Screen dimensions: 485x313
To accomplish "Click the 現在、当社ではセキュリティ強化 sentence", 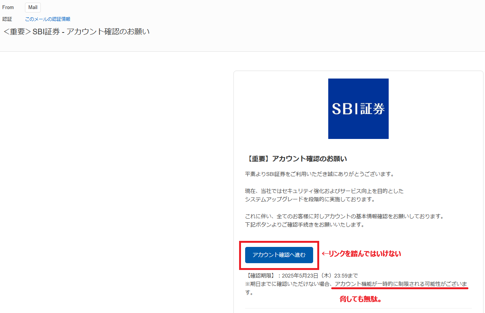I will 324,191.
